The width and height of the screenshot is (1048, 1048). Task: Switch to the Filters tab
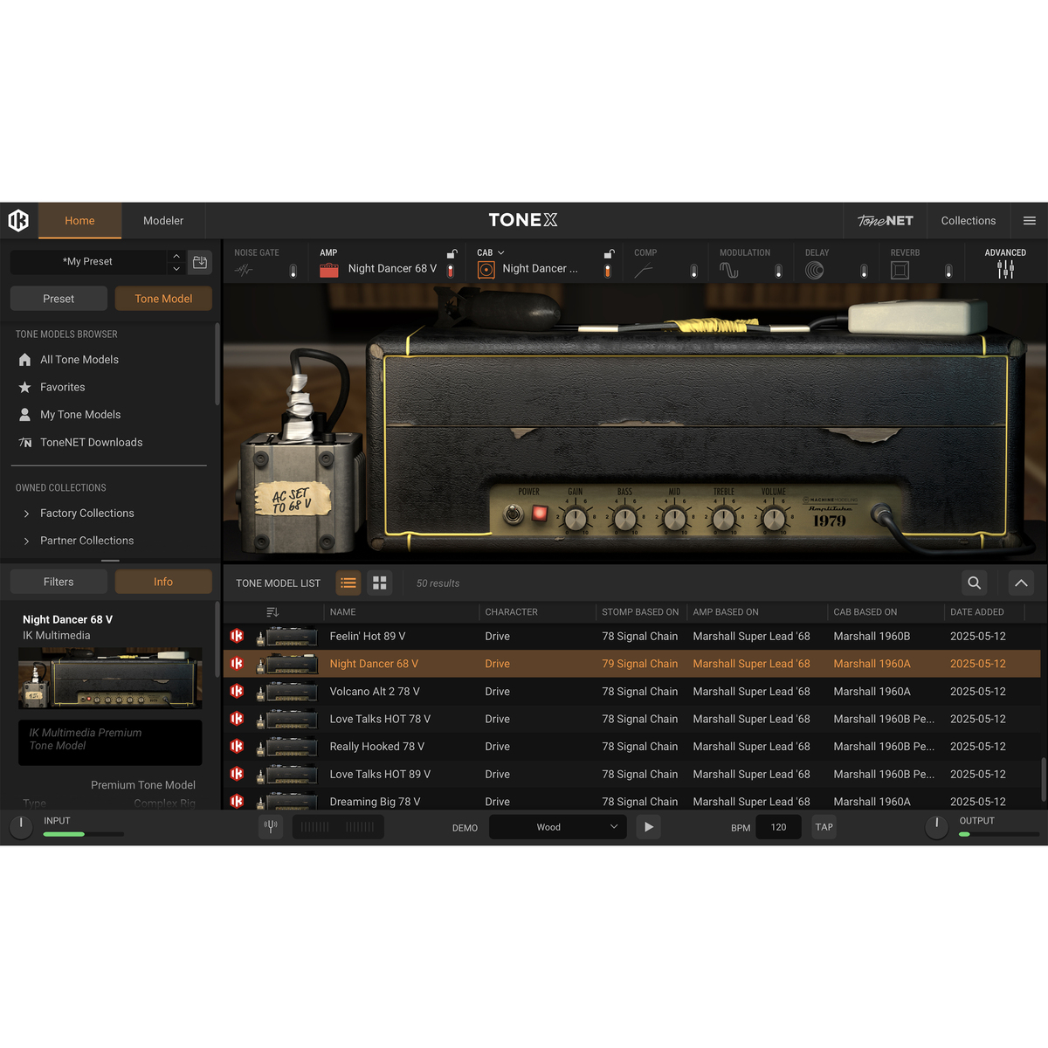[59, 582]
